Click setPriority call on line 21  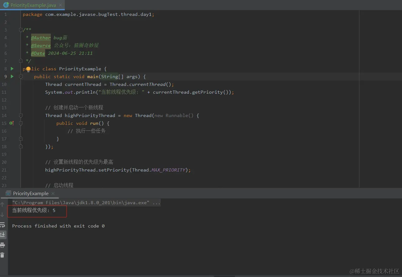114,170
